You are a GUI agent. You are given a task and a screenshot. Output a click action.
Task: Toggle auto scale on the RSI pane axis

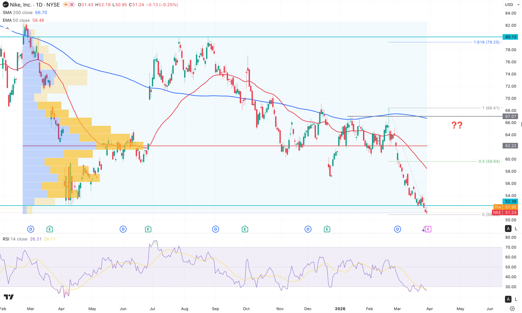[508, 299]
